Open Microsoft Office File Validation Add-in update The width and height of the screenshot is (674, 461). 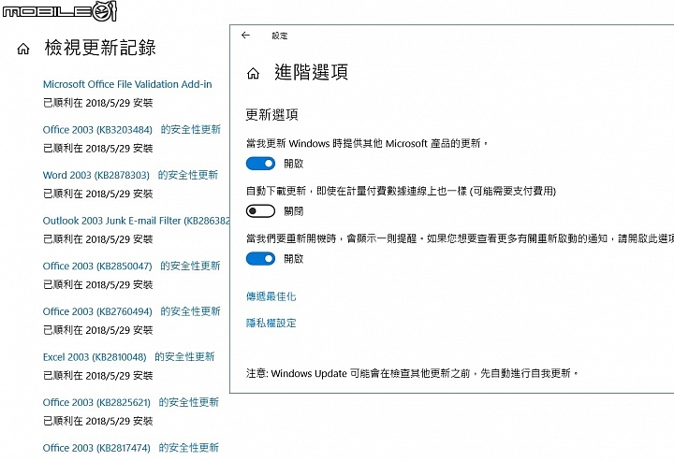[x=127, y=84]
